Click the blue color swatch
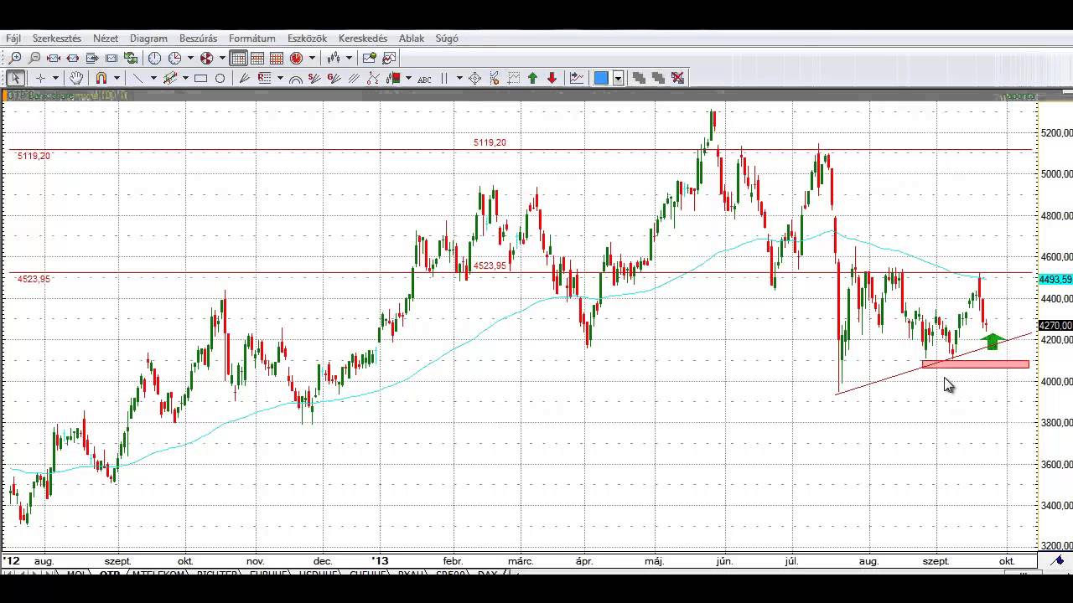1073x603 pixels. pyautogui.click(x=601, y=78)
